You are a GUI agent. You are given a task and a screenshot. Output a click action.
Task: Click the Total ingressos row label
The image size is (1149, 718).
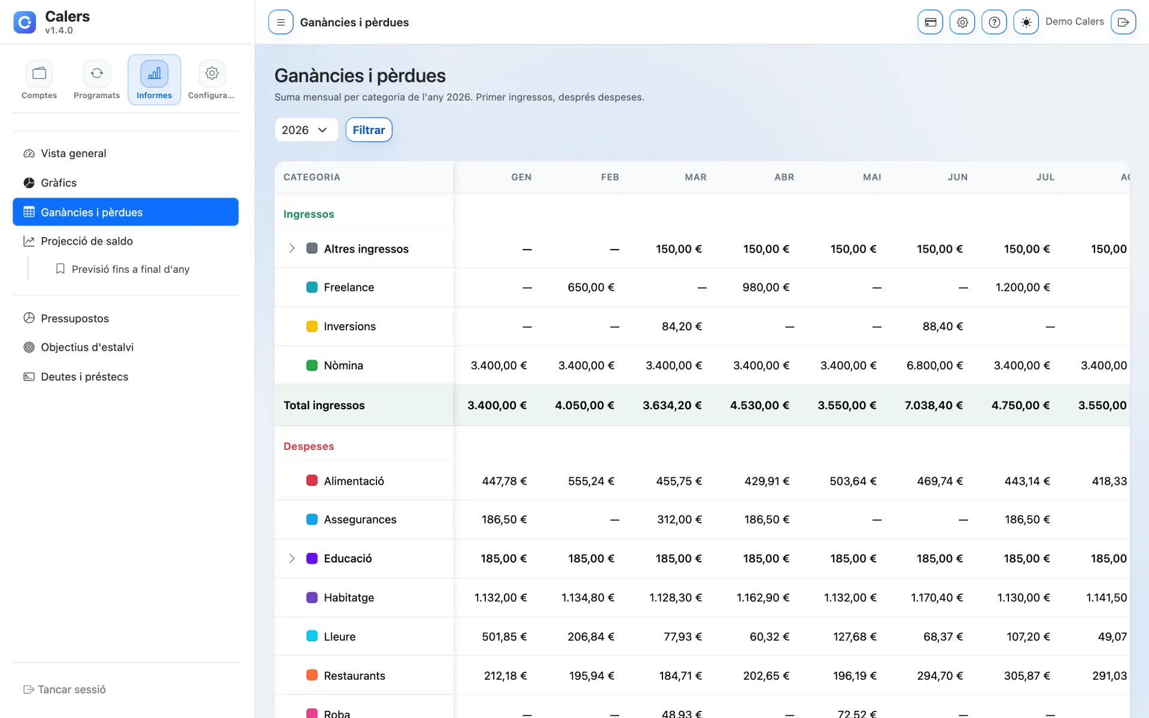[x=324, y=405]
